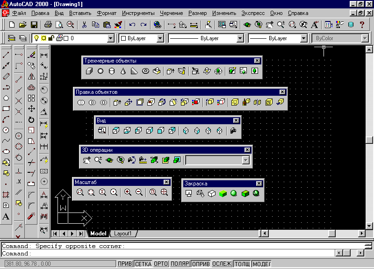
Task: Select the Line draw tool
Action: pos(6,55)
